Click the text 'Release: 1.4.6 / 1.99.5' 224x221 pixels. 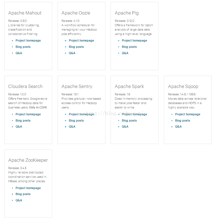pyautogui.click(x=182, y=94)
